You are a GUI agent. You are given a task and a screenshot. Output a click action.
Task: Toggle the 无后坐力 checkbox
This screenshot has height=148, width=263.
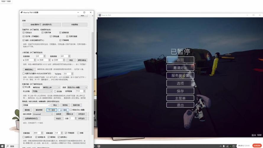[23, 32]
